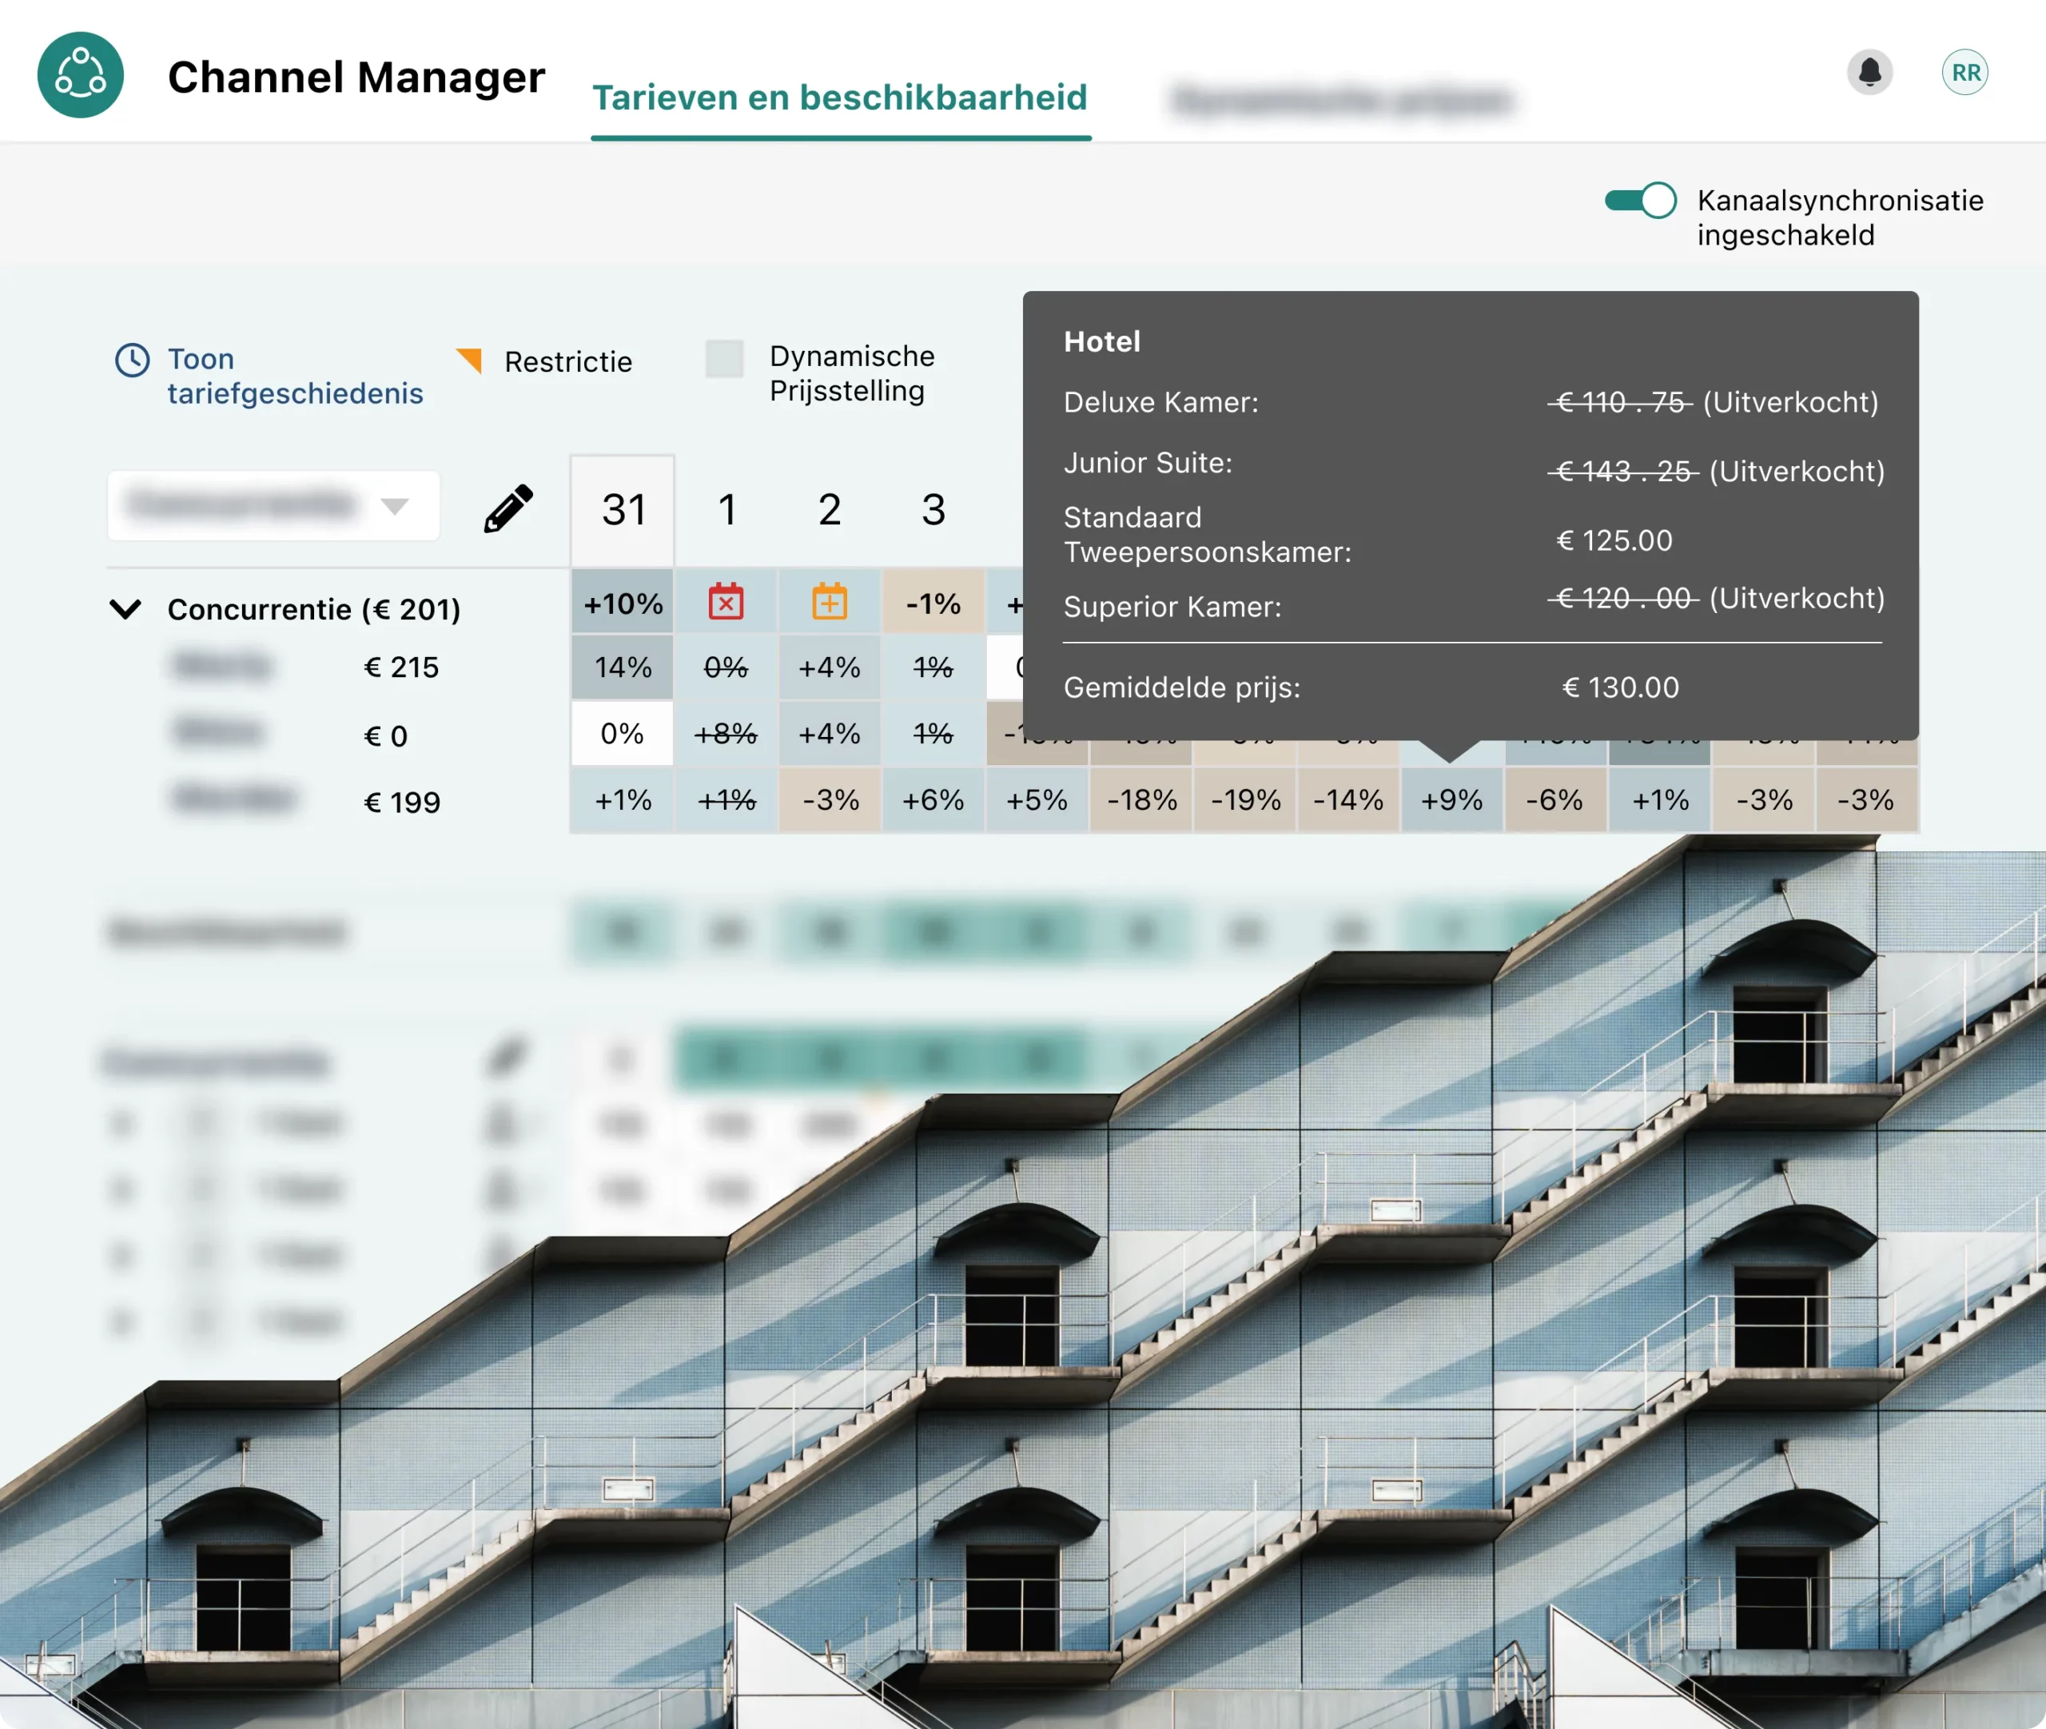Click the strikethrough 0% cell
This screenshot has width=2046, height=1729.
point(726,667)
